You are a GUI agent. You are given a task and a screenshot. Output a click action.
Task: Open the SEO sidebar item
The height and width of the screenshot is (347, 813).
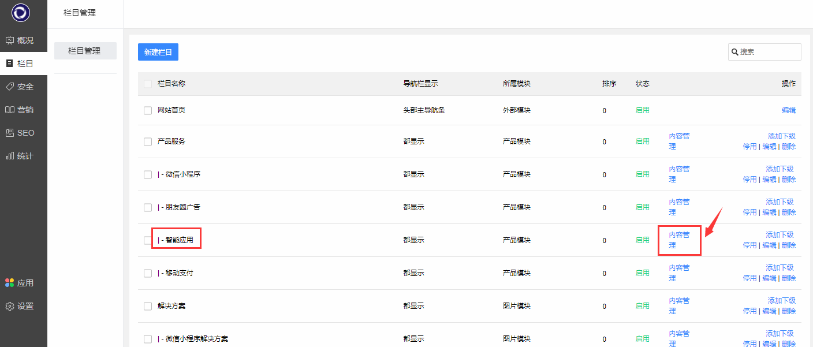click(23, 133)
